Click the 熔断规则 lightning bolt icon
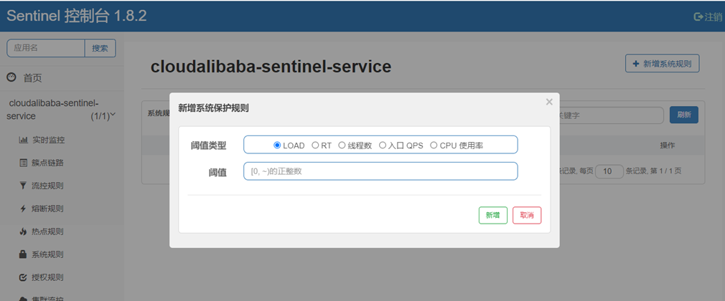The width and height of the screenshot is (725, 301). pyautogui.click(x=23, y=209)
